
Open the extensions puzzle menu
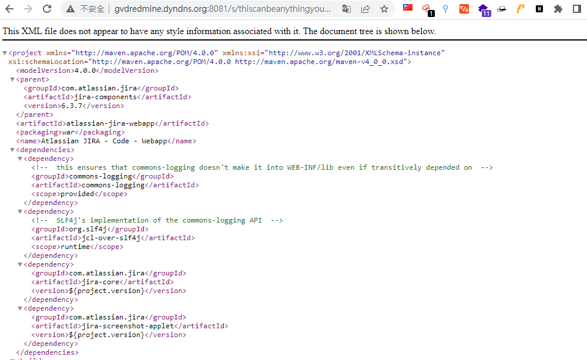[558, 9]
